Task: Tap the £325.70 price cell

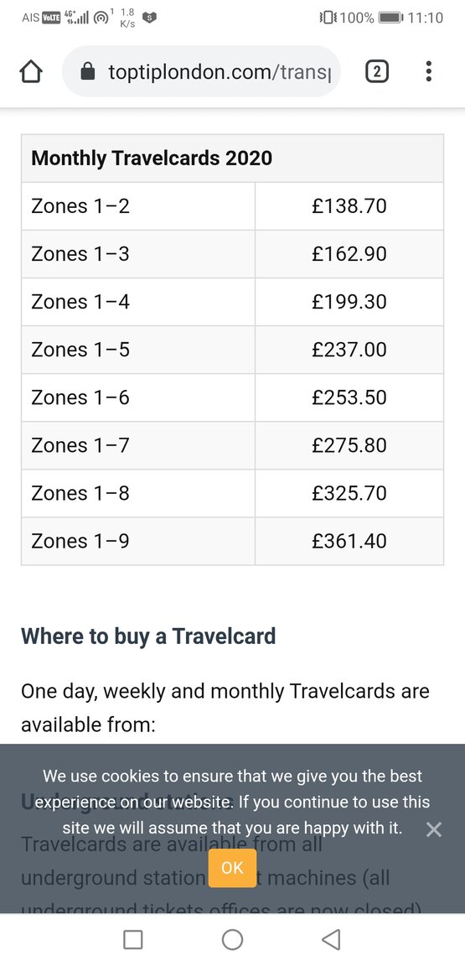Action: pyautogui.click(x=349, y=493)
